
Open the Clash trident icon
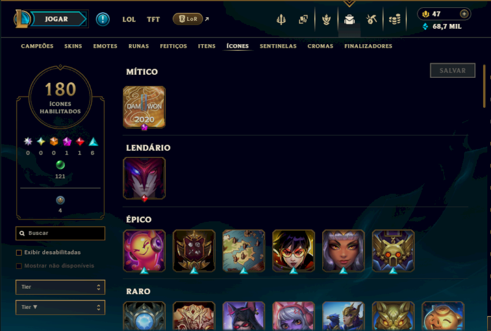point(281,20)
